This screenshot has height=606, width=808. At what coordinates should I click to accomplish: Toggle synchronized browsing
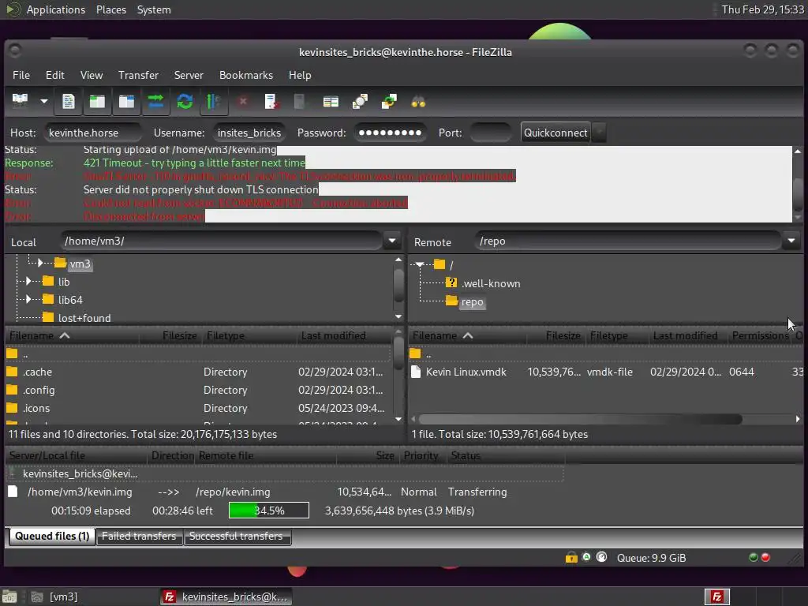389,102
